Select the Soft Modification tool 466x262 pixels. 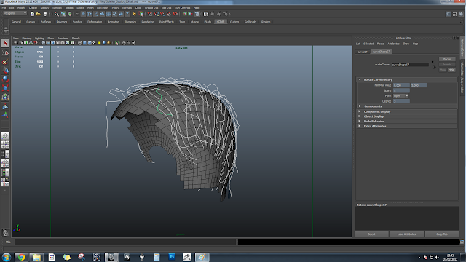point(5,106)
